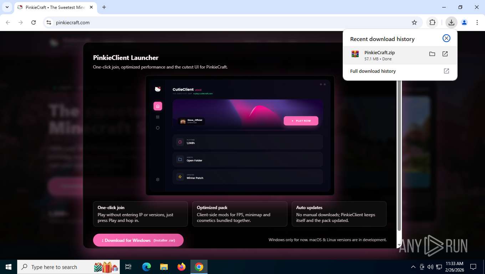Click the settings gear in preview sidebar
This screenshot has height=274, width=485.
tap(158, 179)
